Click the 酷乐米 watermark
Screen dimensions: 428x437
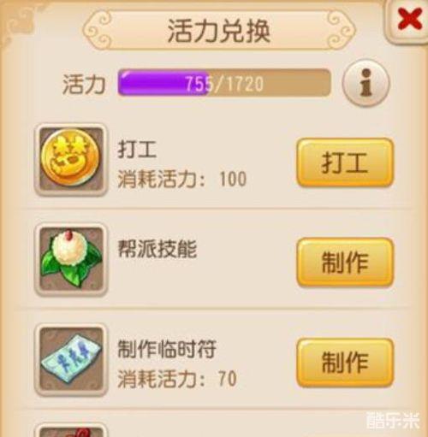[x=393, y=420]
